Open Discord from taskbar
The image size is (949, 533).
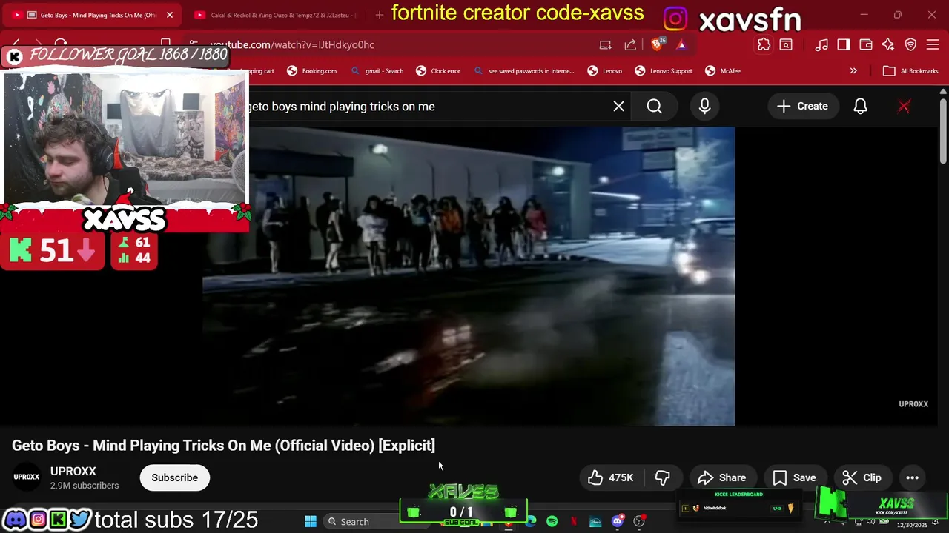tap(617, 522)
